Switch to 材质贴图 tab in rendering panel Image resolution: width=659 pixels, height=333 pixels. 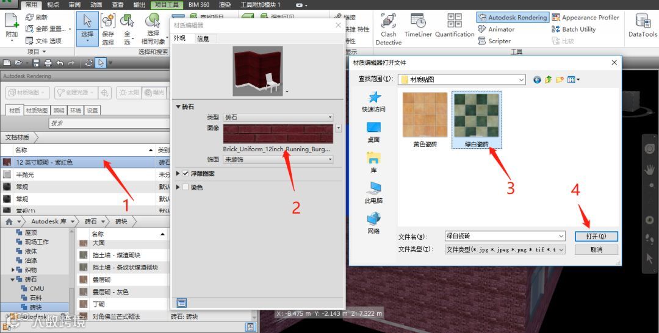pyautogui.click(x=37, y=110)
